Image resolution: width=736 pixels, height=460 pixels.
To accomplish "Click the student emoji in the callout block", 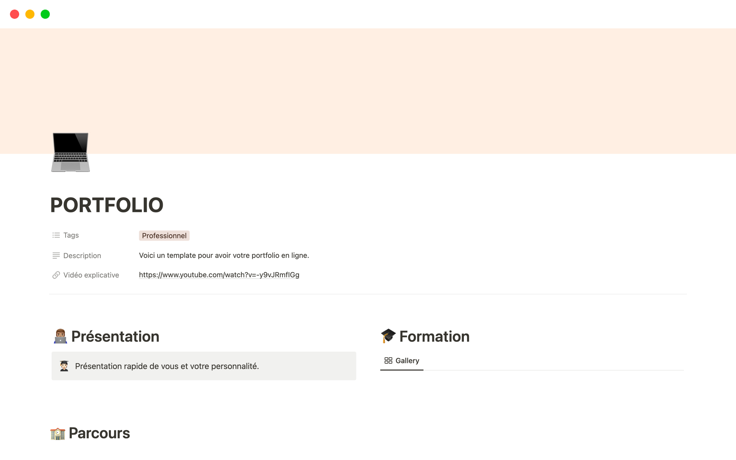I will 64,366.
